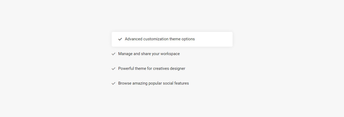This screenshot has width=344, height=117.
Task: Click the word "designer" in third item
Action: [177, 69]
